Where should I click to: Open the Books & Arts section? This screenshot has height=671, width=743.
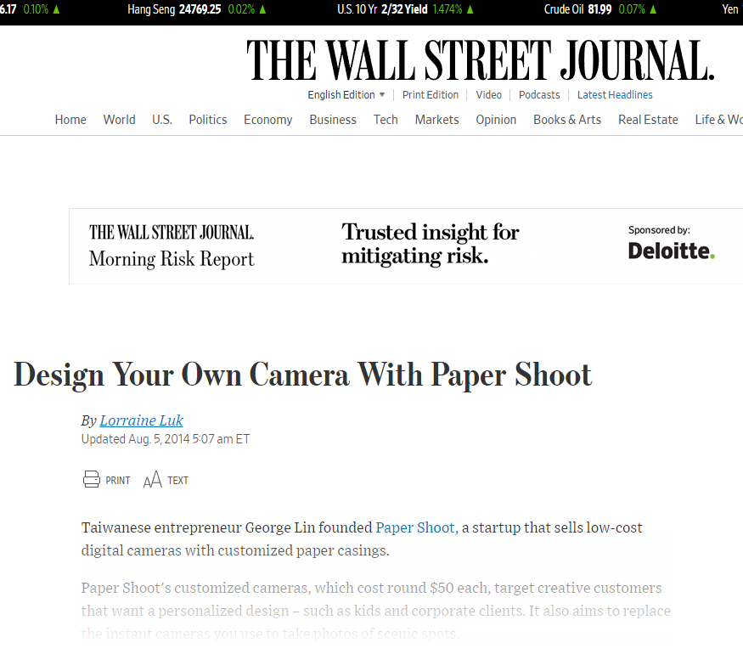[566, 120]
